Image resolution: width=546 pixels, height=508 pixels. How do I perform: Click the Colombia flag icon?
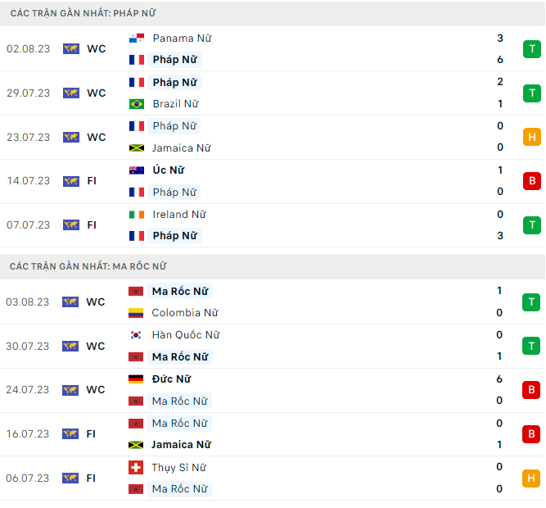point(136,313)
